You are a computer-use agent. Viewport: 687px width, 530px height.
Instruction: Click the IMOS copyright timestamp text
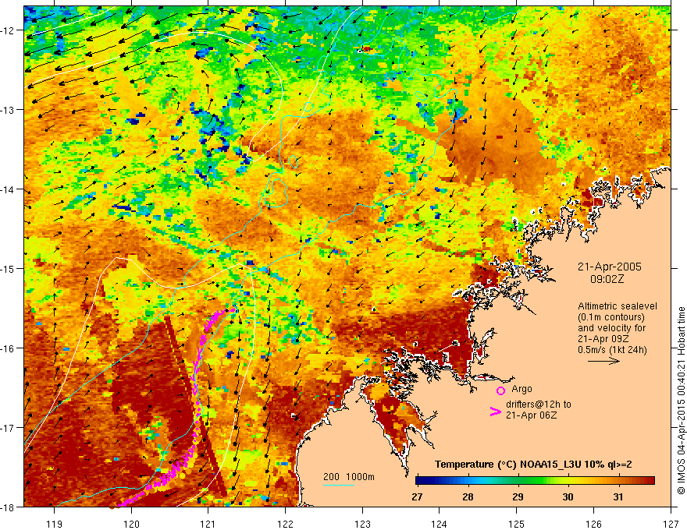682,401
